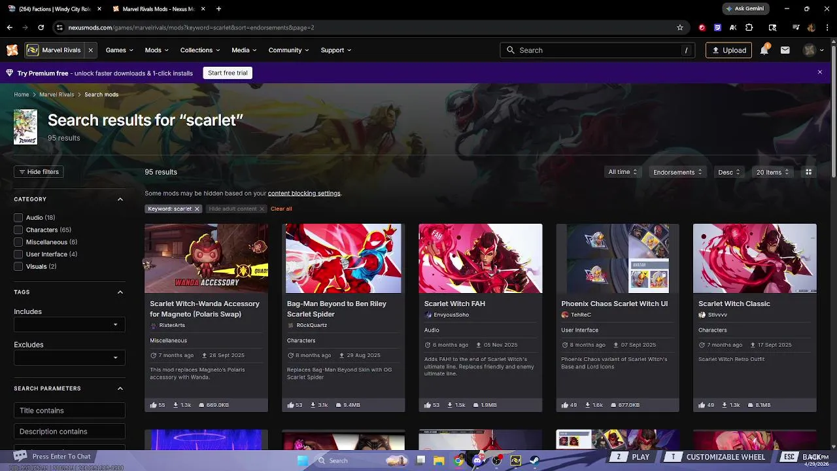Remove the Marvel Rivals game filter
Image resolution: width=837 pixels, height=471 pixels.
91,50
